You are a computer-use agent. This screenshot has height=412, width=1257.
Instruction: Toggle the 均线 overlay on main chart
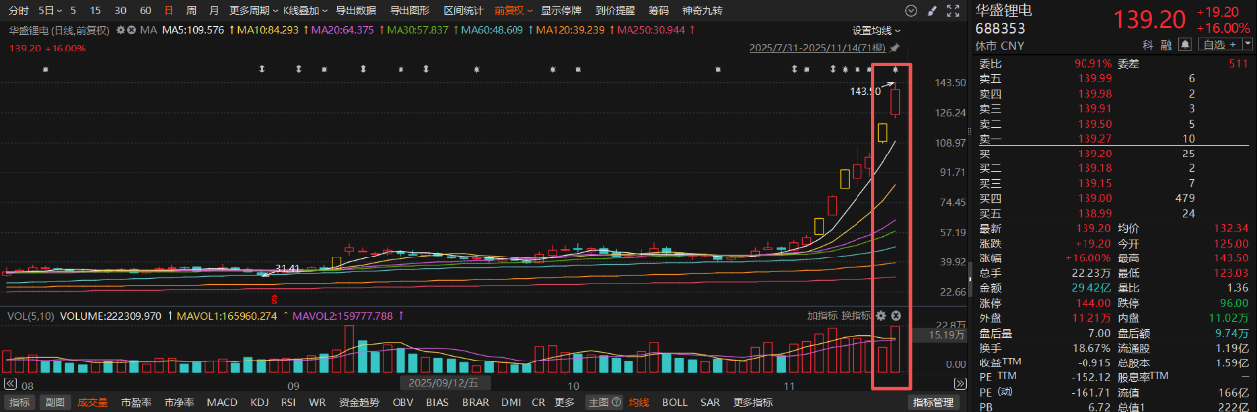click(x=639, y=403)
